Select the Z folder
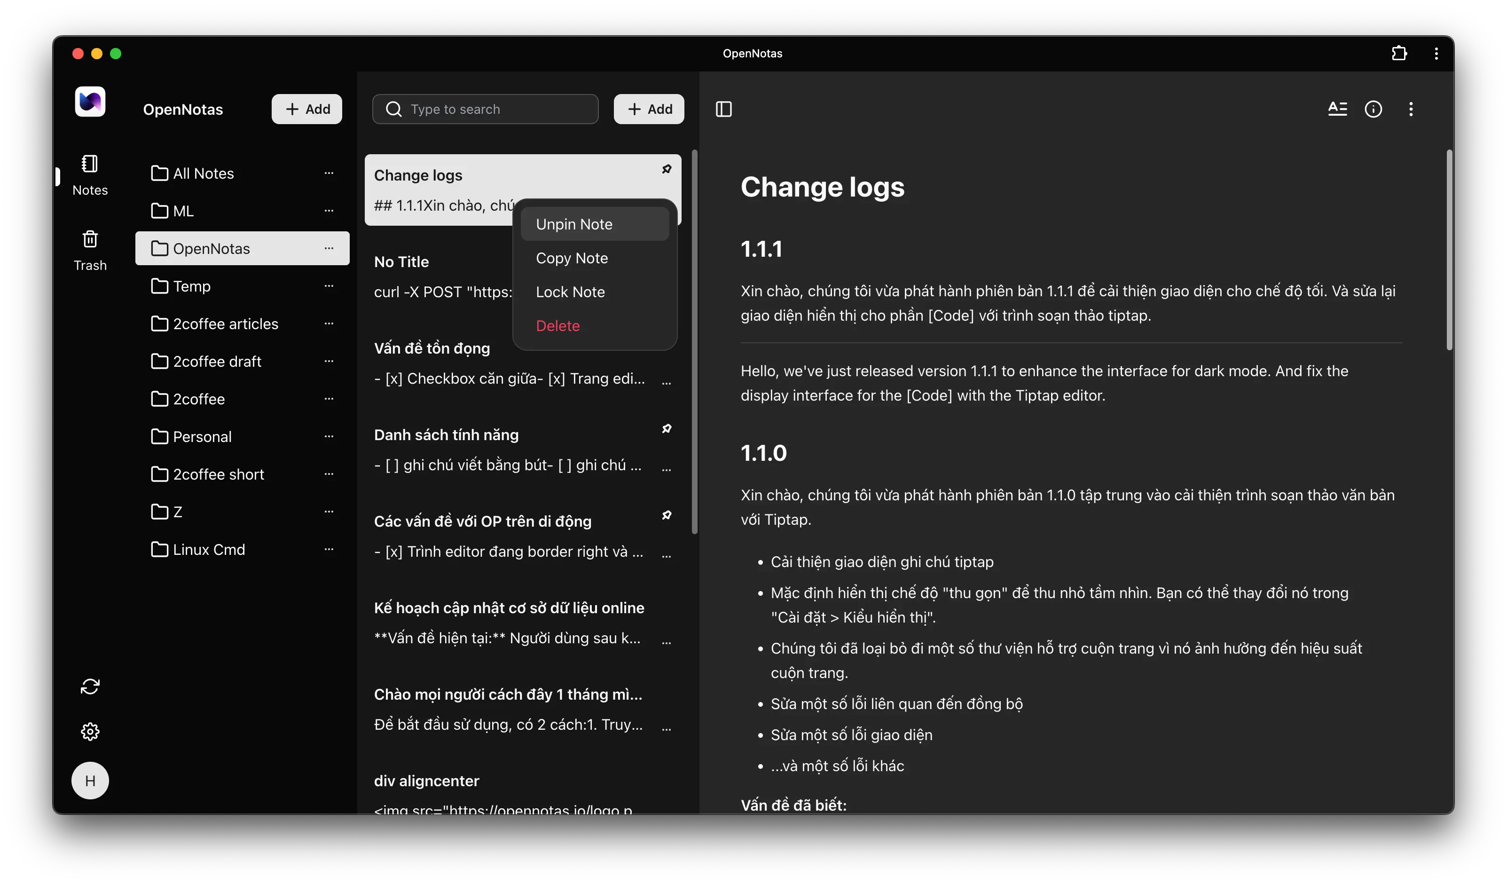The height and width of the screenshot is (884, 1507). (x=242, y=512)
